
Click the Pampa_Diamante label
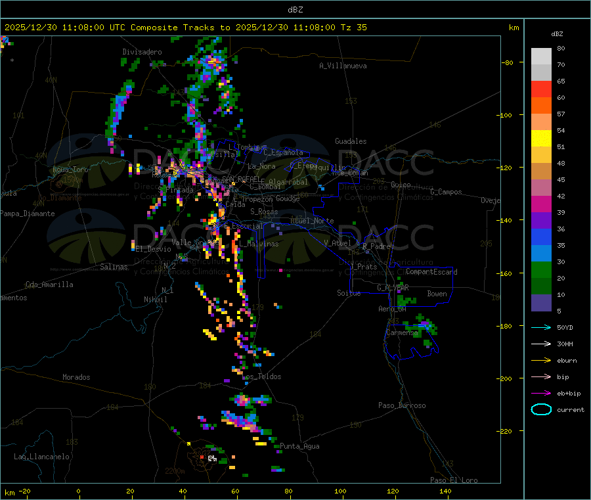27,214
